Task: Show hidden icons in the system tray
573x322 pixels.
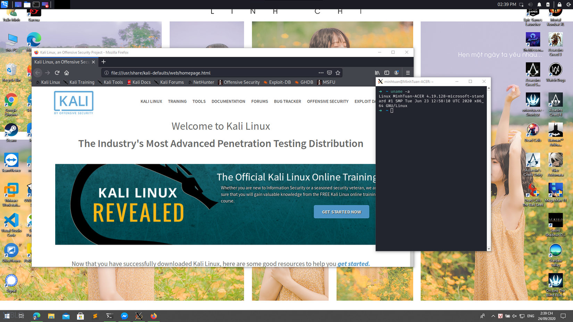Action: [x=493, y=316]
